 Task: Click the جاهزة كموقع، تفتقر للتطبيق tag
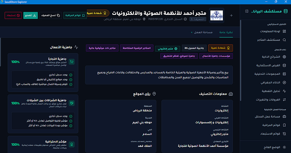179,56
